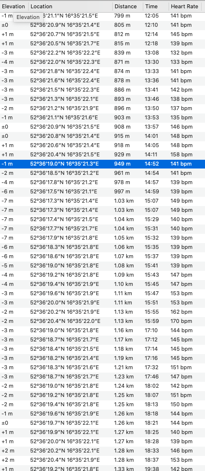Select the row timed 18:33
Image resolution: width=205 pixels, height=471 pixels.
pos(102,451)
